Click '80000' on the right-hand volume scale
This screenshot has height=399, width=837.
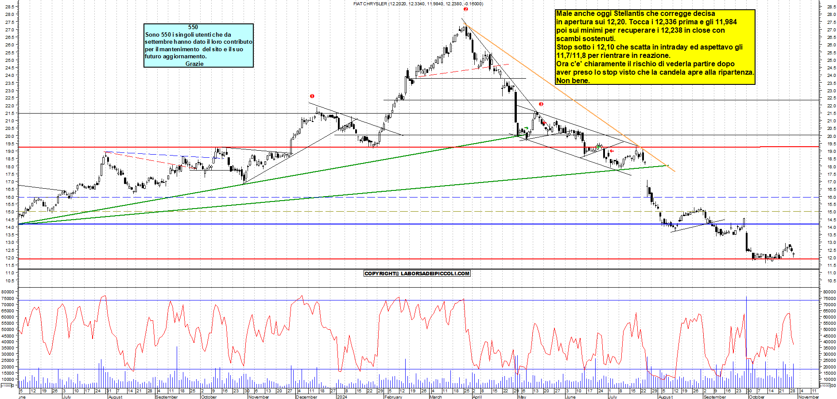pos(829,292)
